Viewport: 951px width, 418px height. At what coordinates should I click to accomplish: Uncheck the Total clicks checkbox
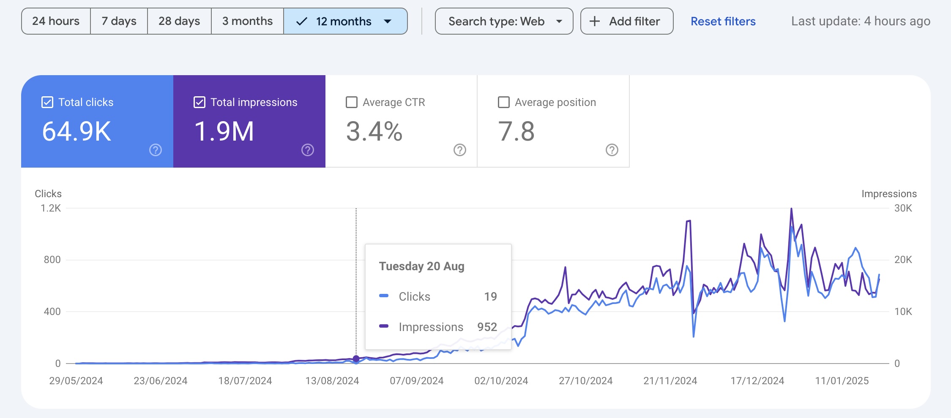(47, 102)
